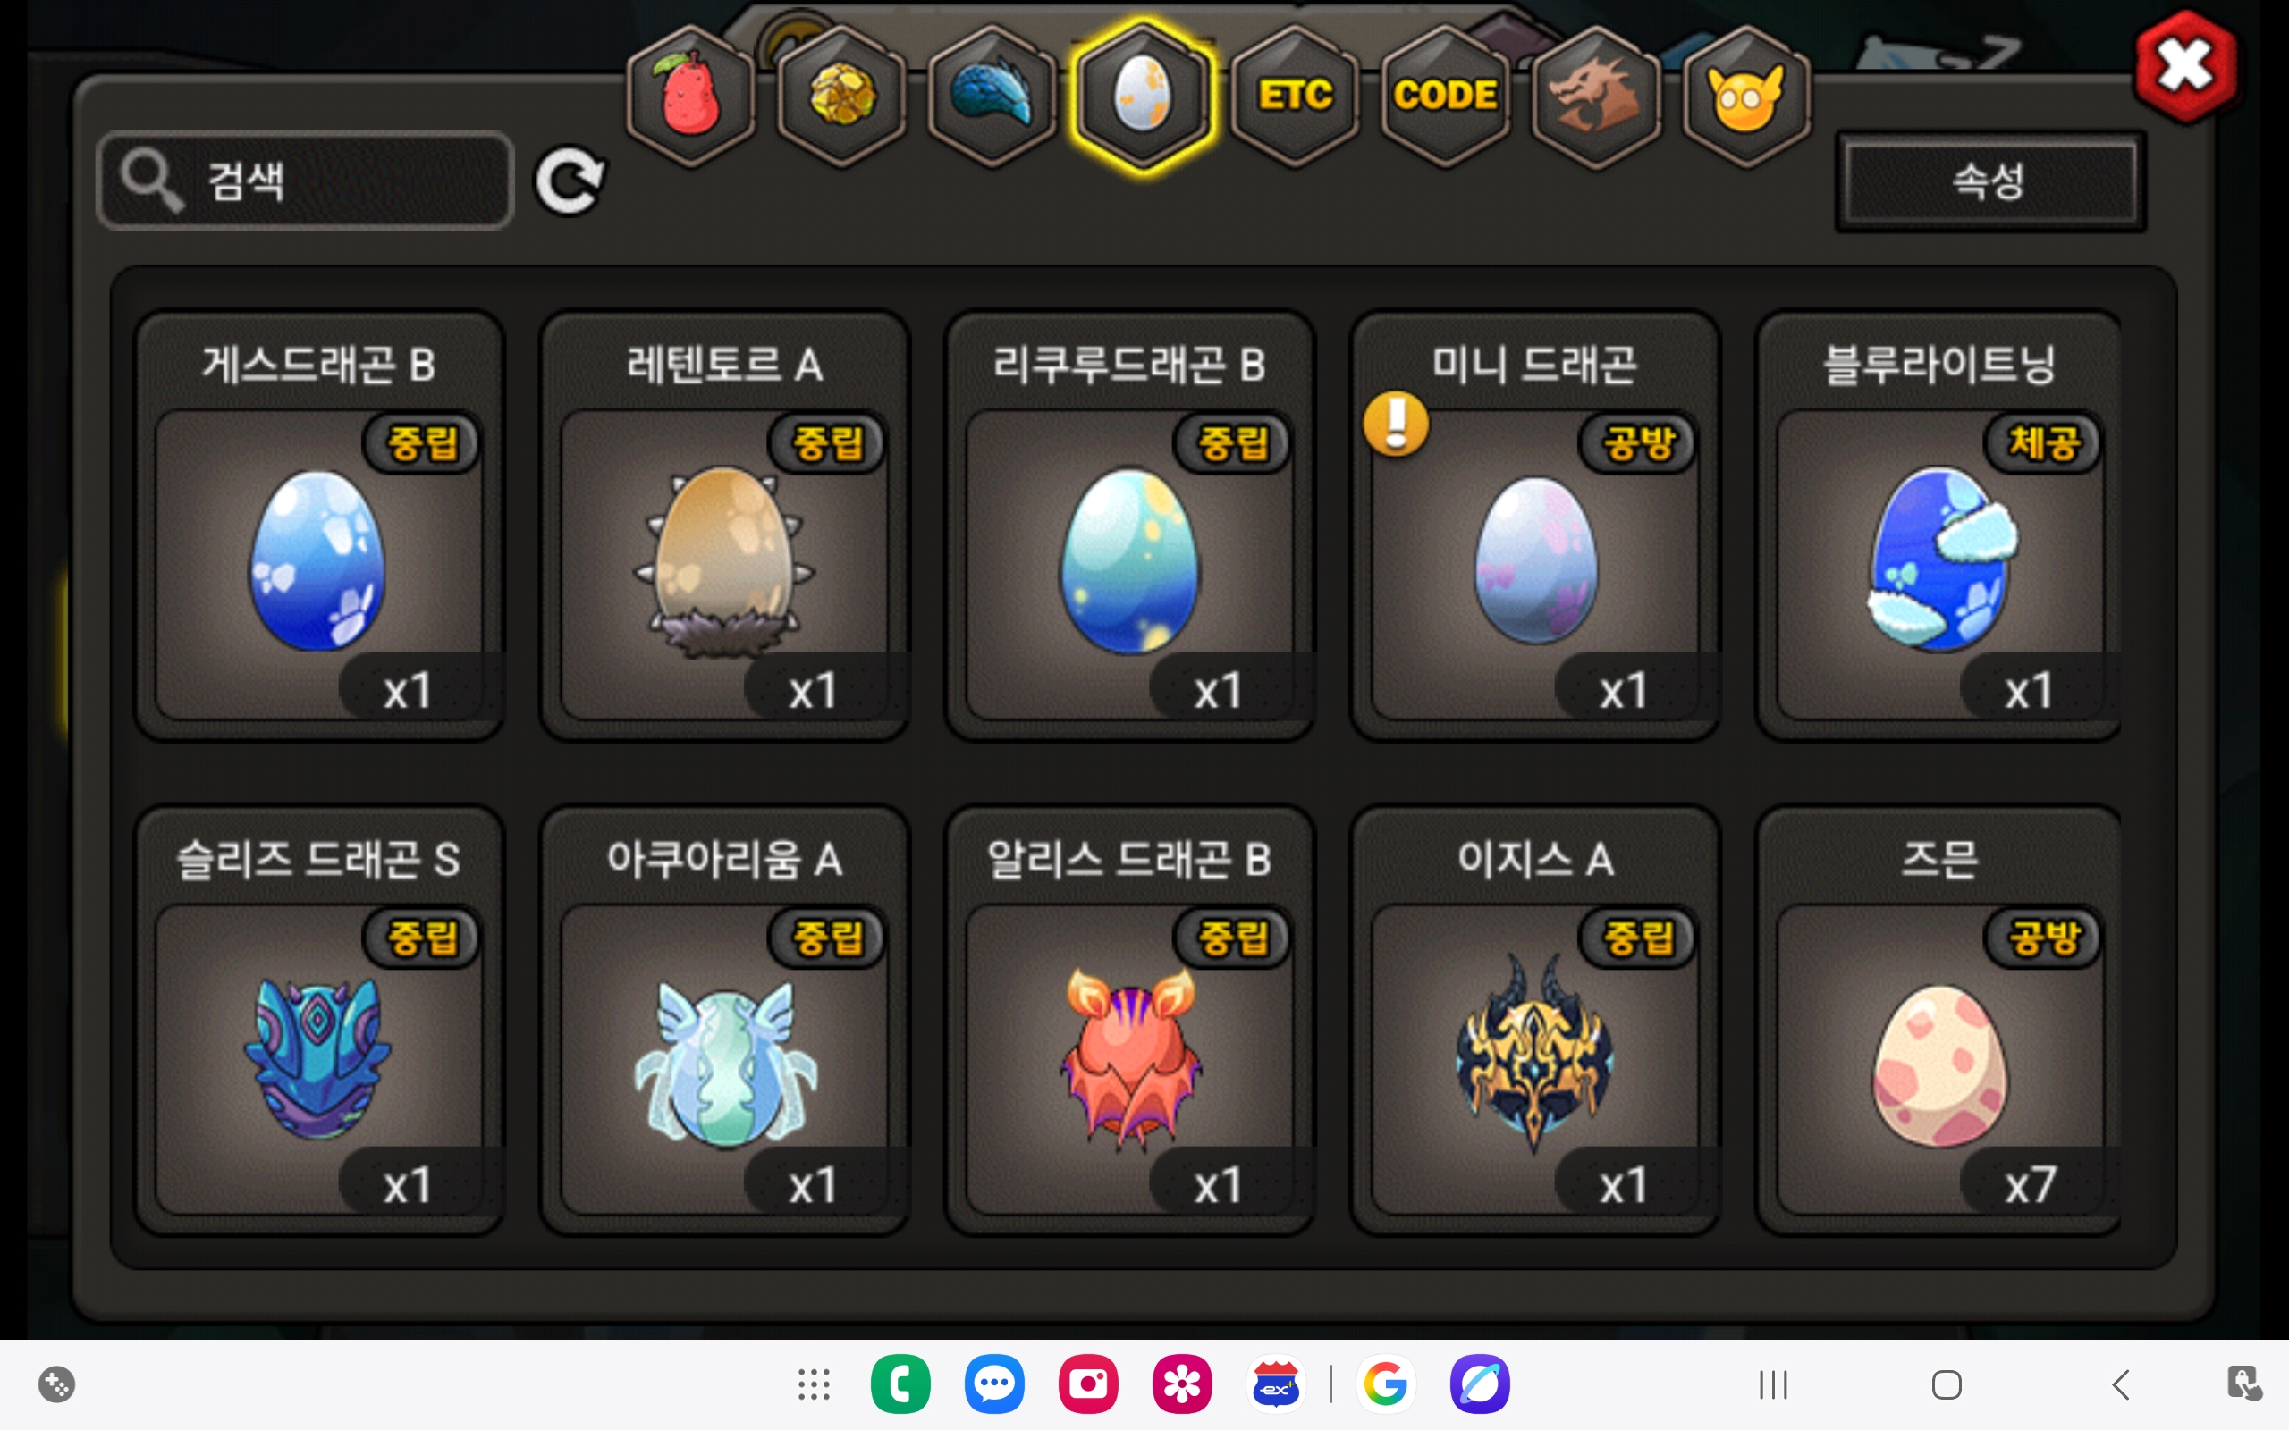
Task: Open the brown dragon head tab
Action: pyautogui.click(x=1596, y=97)
